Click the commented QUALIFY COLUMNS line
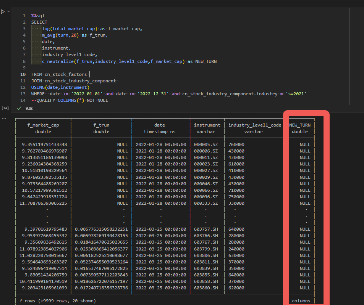364x305 pixels. 70,100
